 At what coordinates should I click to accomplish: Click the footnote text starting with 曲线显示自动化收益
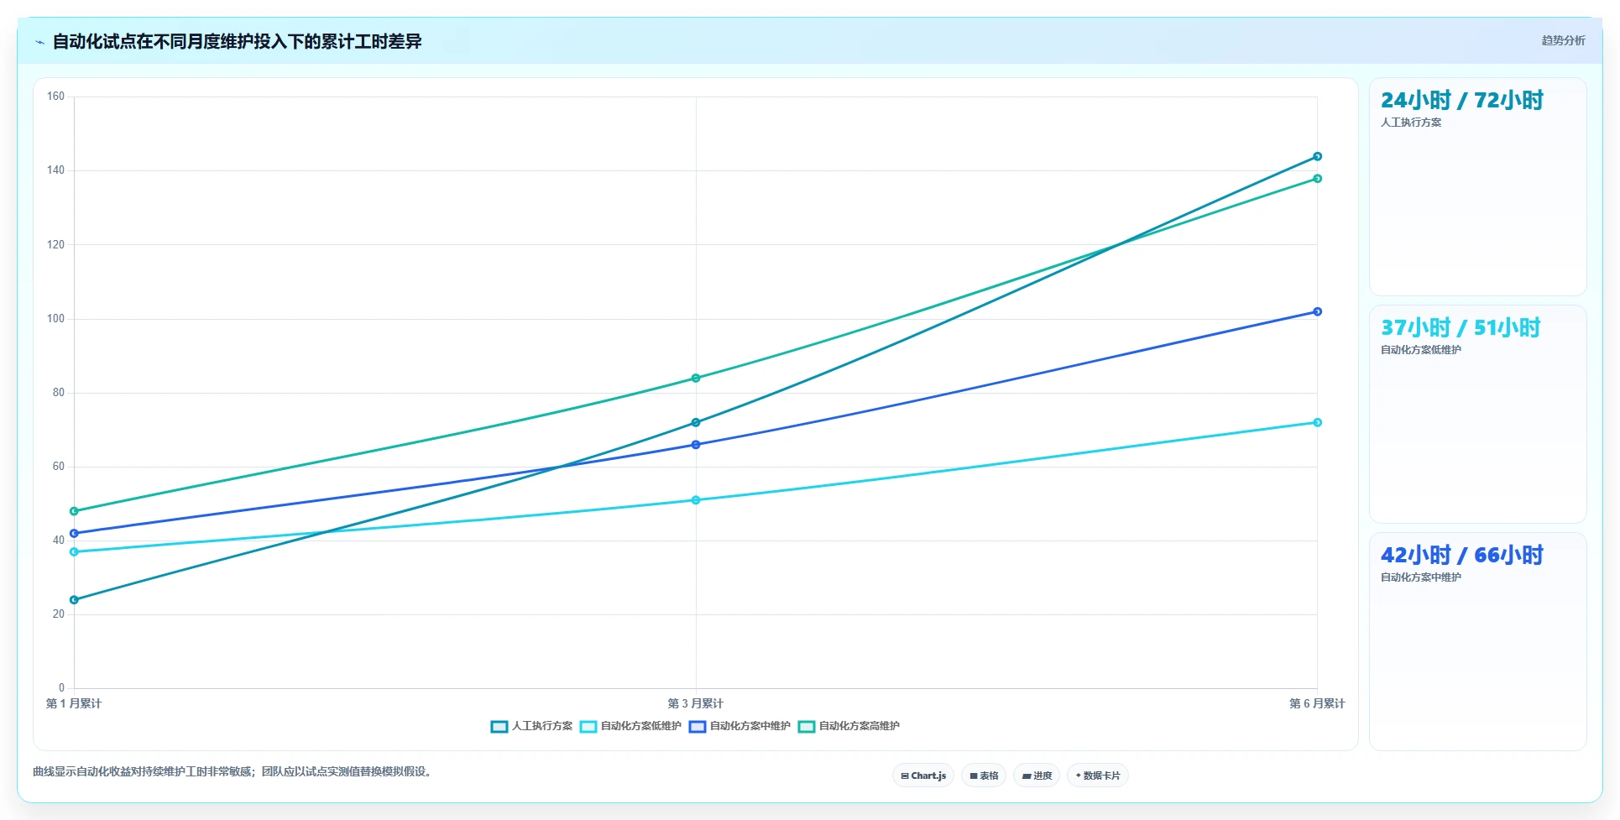pyautogui.click(x=234, y=772)
